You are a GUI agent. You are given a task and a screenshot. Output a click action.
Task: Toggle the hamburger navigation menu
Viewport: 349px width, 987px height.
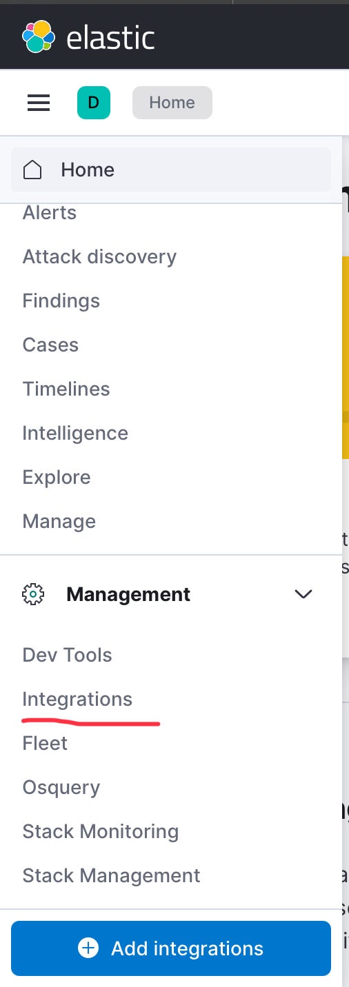tap(39, 103)
